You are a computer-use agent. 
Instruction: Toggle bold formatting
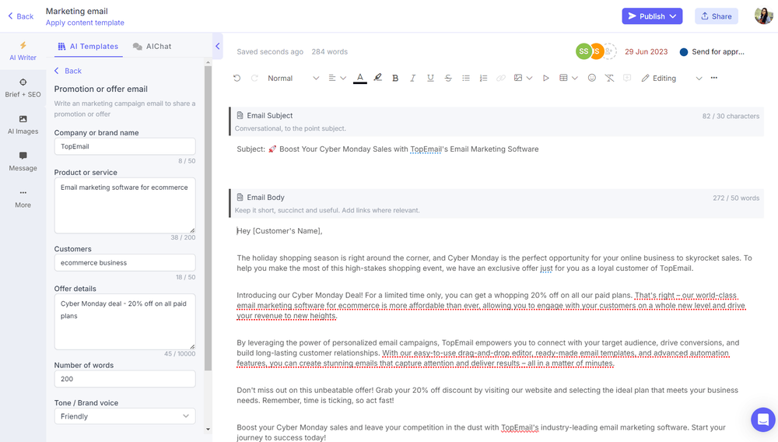395,78
